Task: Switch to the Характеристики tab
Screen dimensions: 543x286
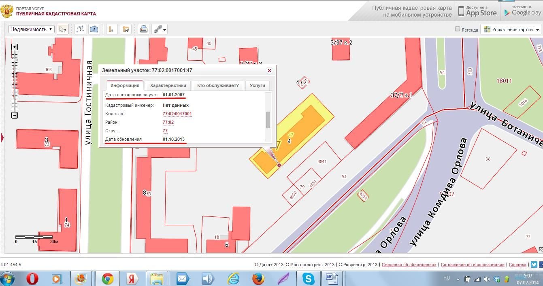Action: point(168,85)
